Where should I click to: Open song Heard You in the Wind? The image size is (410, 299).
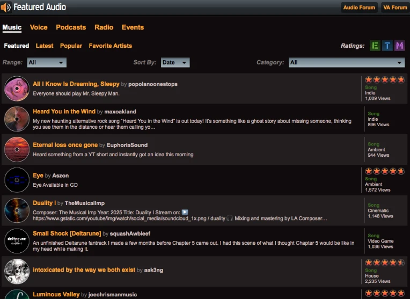click(64, 112)
